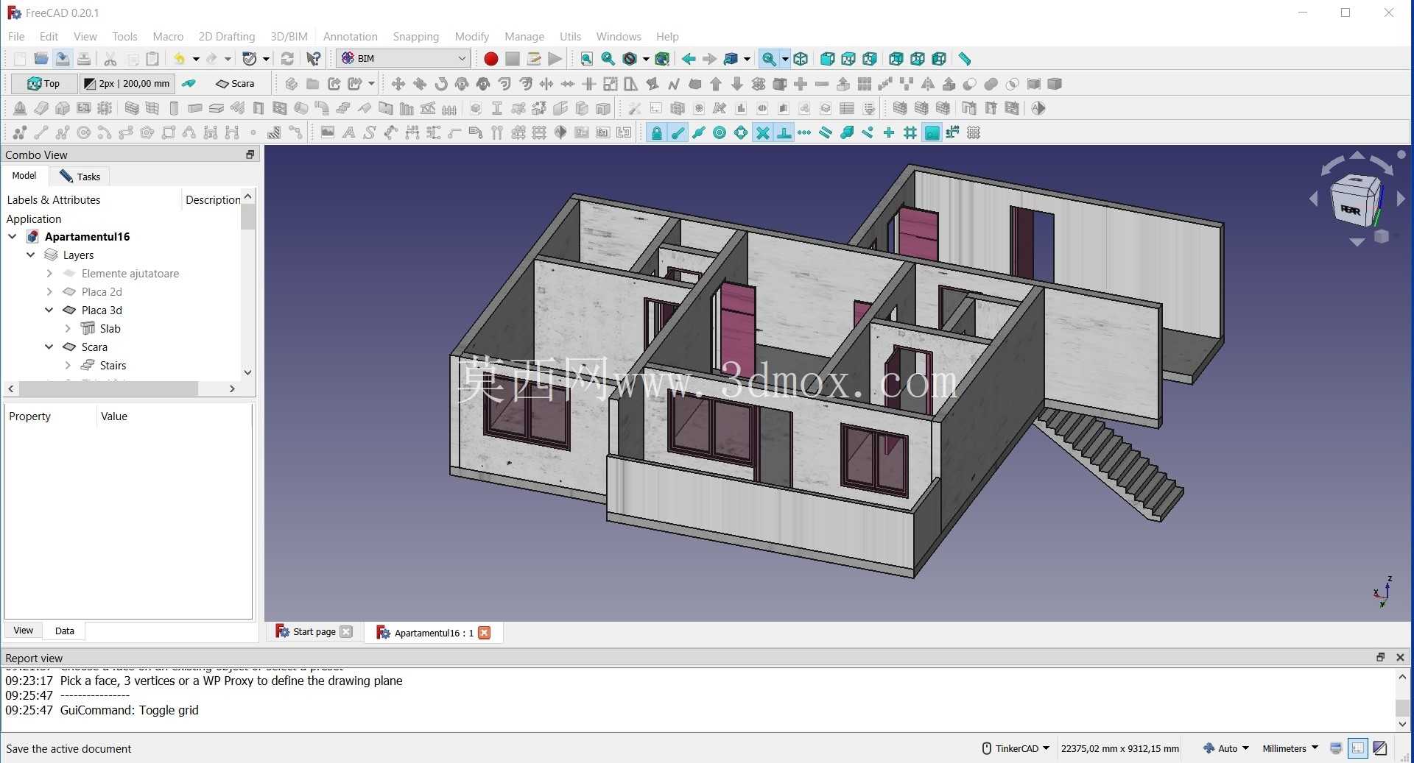The height and width of the screenshot is (763, 1414).
Task: Open a document with the folder icon
Action: click(x=41, y=59)
